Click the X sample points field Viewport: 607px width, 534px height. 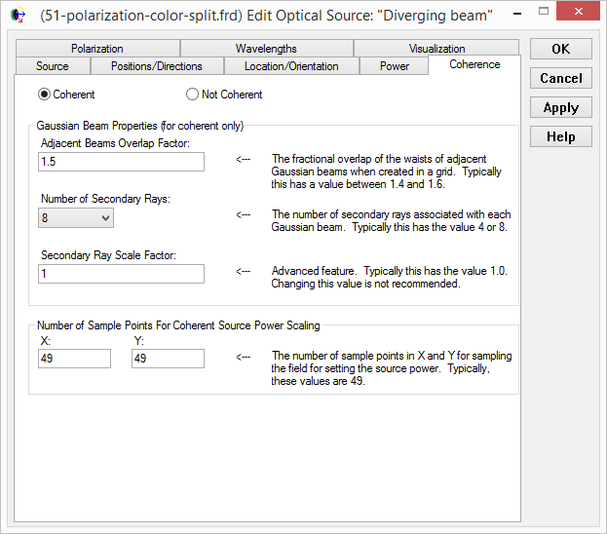(74, 359)
